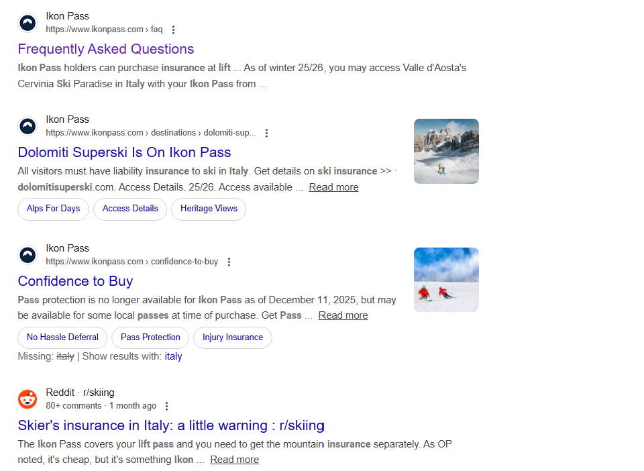Click the Dolomites mountain thumbnail image
The height and width of the screenshot is (471, 644).
click(x=446, y=151)
